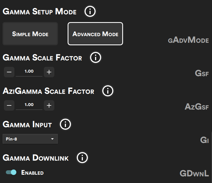Click Gamma Downlink info icon
Viewport: 212px width, 183px height.
point(82,158)
